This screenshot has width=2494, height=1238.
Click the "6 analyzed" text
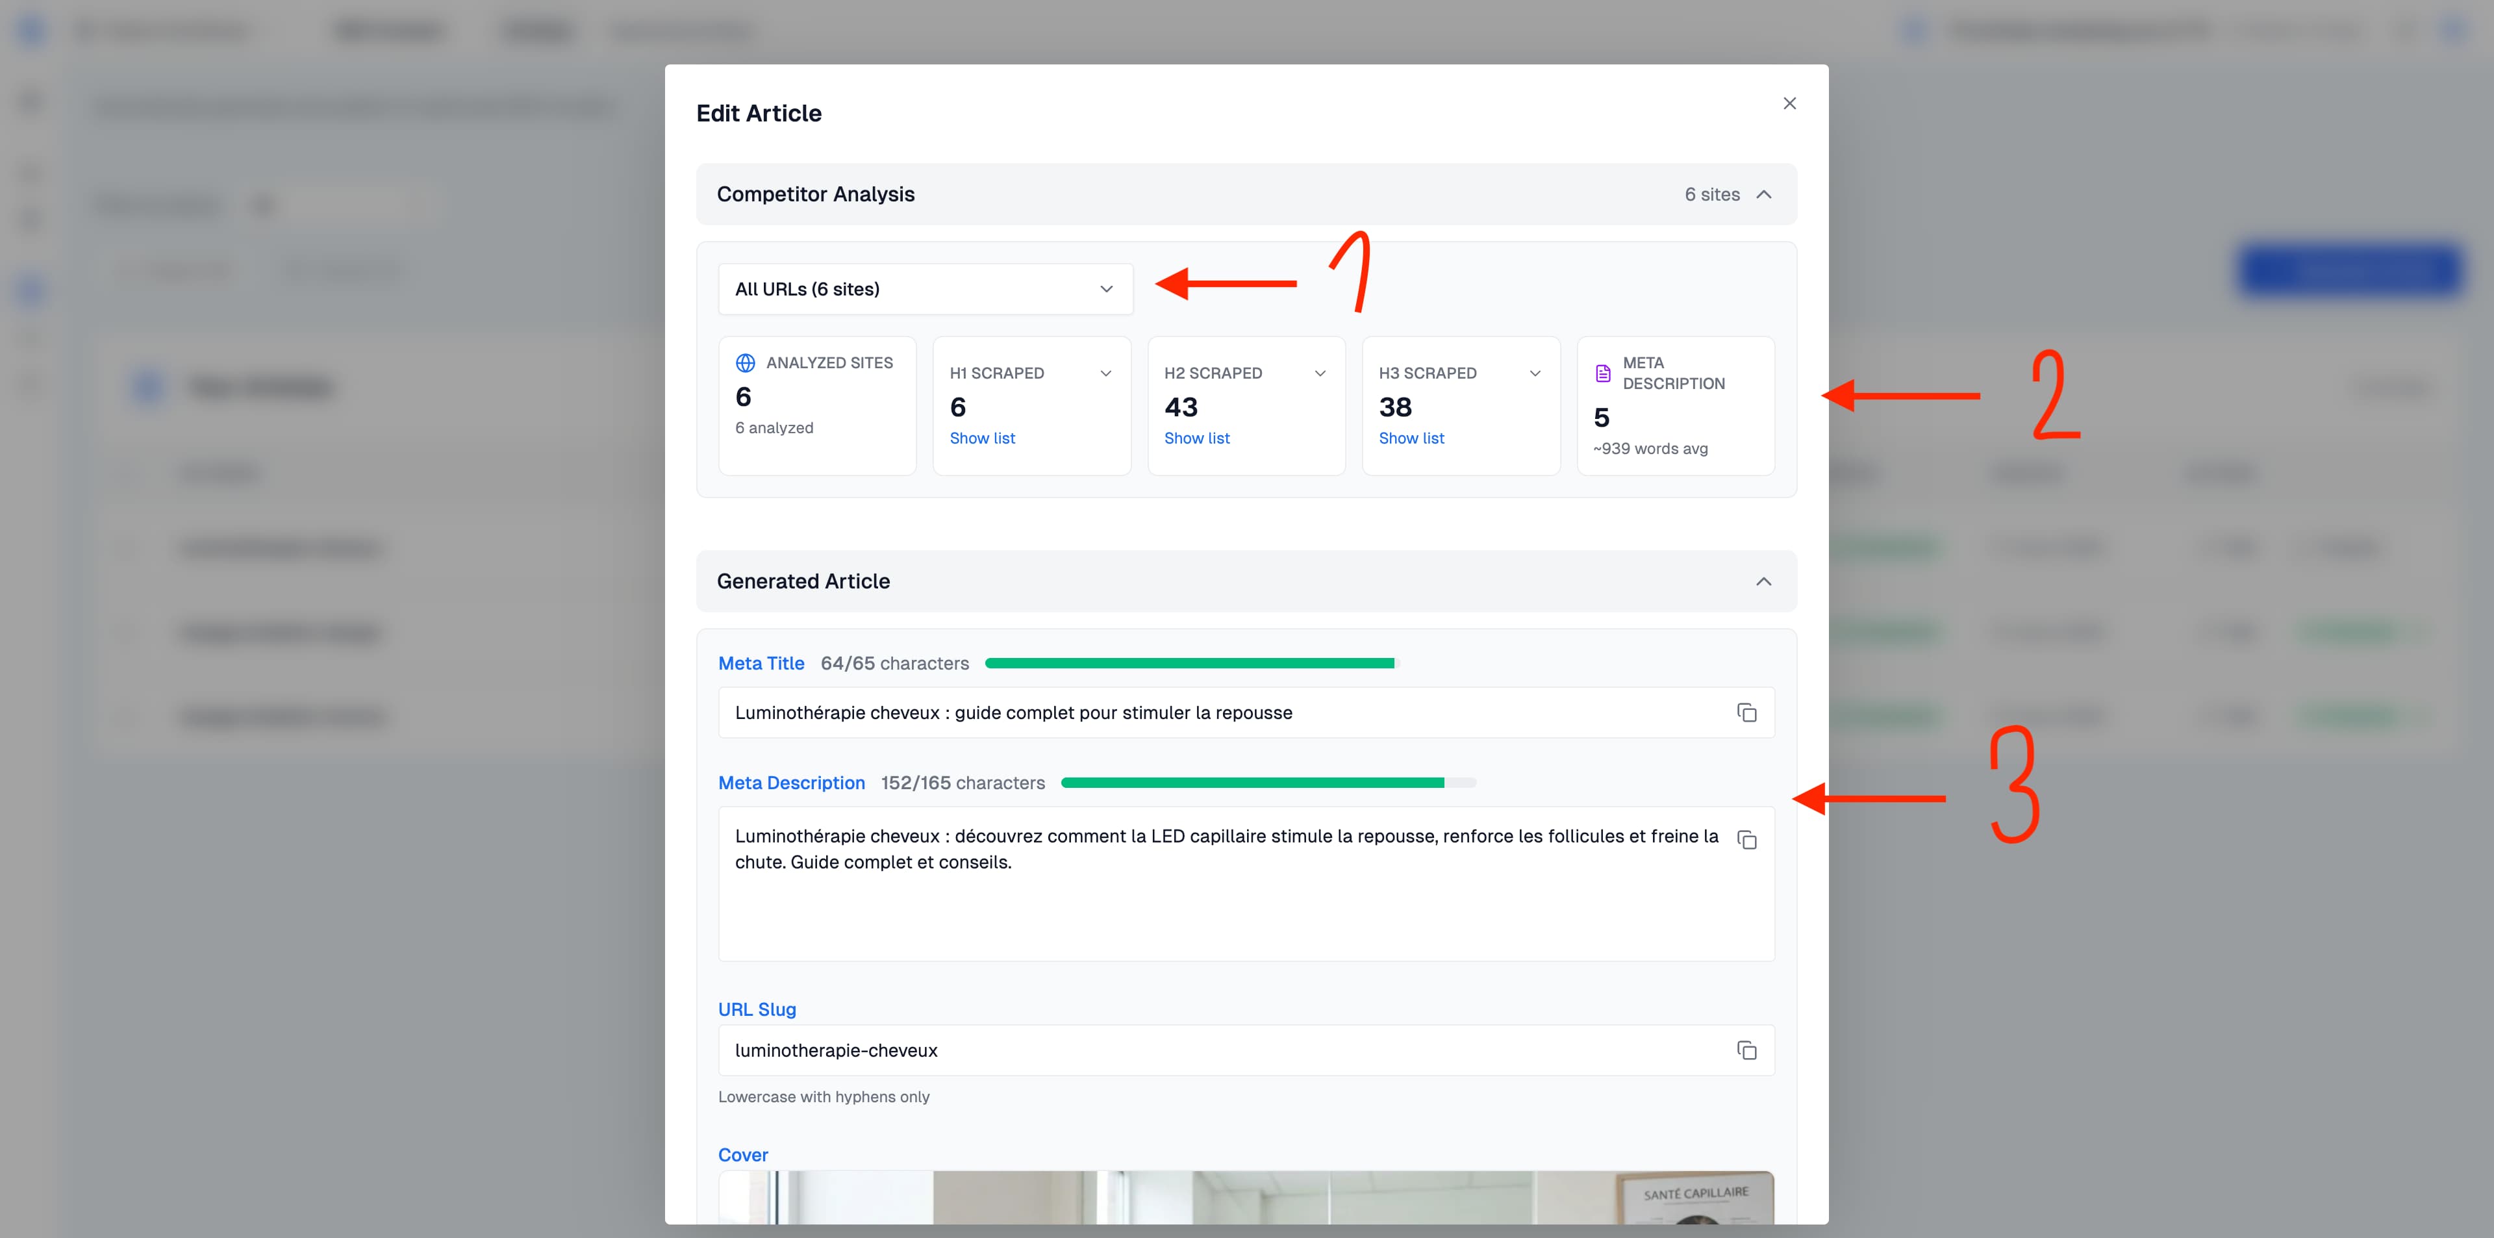[x=775, y=428]
